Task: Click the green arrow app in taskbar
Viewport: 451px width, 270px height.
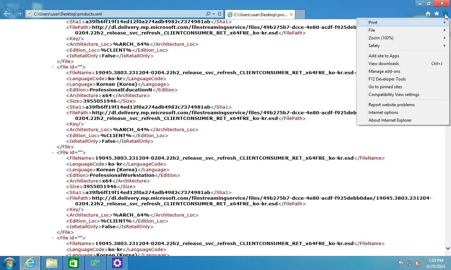Action: [95, 263]
